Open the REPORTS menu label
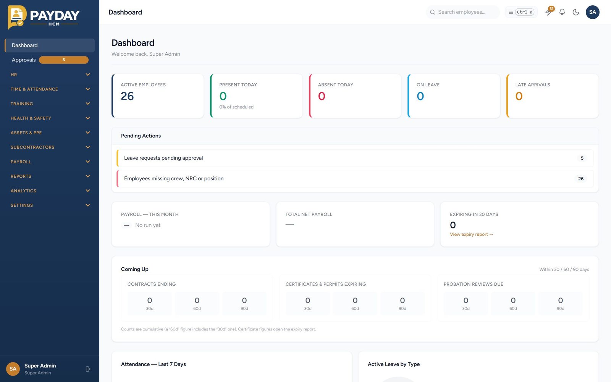The height and width of the screenshot is (382, 611). click(21, 176)
